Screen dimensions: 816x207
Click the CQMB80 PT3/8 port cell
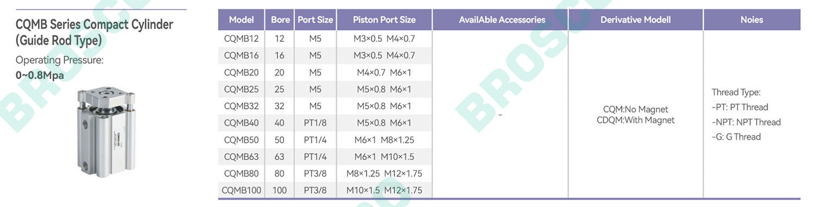[315, 173]
